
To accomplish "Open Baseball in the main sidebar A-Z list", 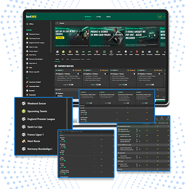I will coord(32,90).
